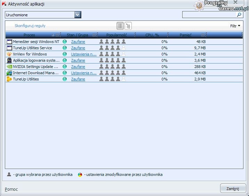Select the 9,7 MB memory value
The height and width of the screenshot is (196, 249).
[x=200, y=48]
